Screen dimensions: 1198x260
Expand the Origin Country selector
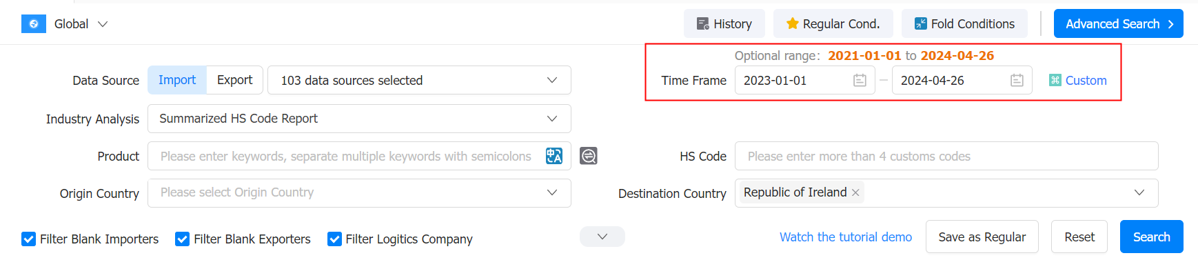[x=359, y=193]
